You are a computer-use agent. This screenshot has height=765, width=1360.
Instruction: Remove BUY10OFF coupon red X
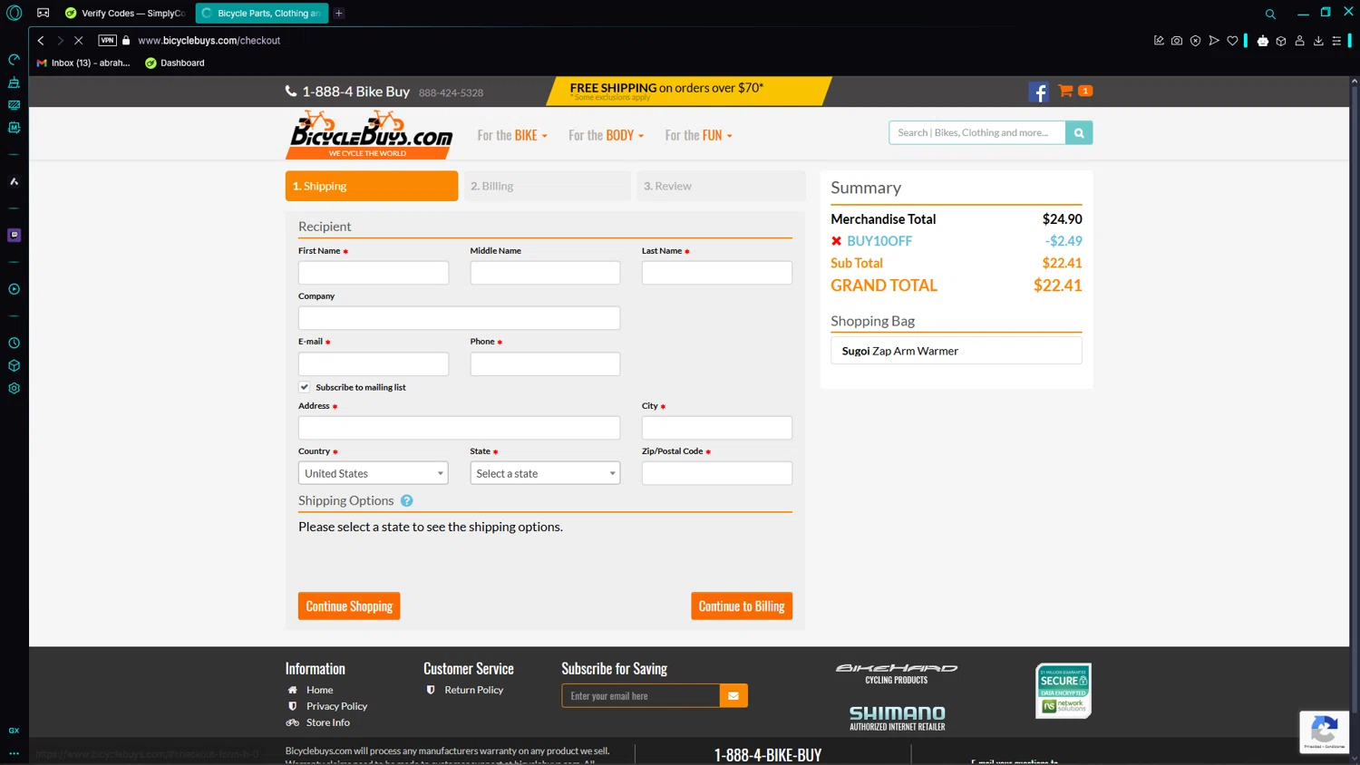tap(836, 241)
